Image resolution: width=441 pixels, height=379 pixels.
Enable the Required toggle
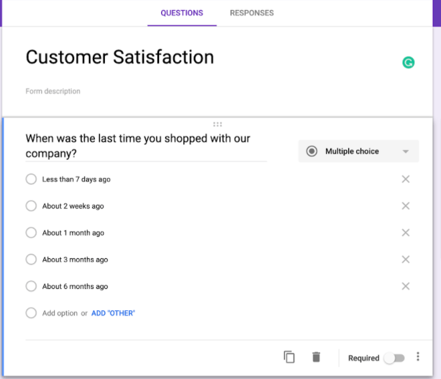[394, 358]
